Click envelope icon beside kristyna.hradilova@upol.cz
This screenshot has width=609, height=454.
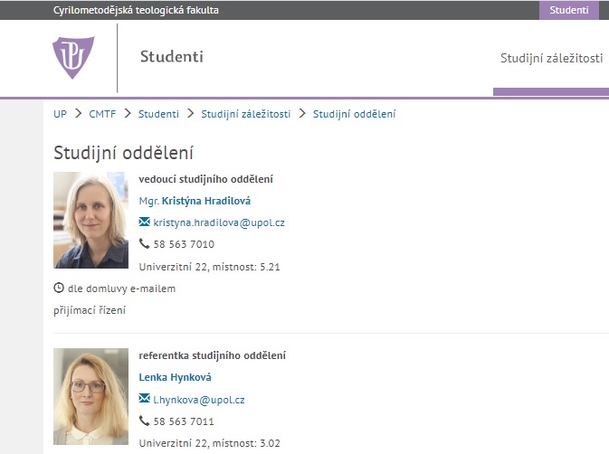[x=145, y=222]
